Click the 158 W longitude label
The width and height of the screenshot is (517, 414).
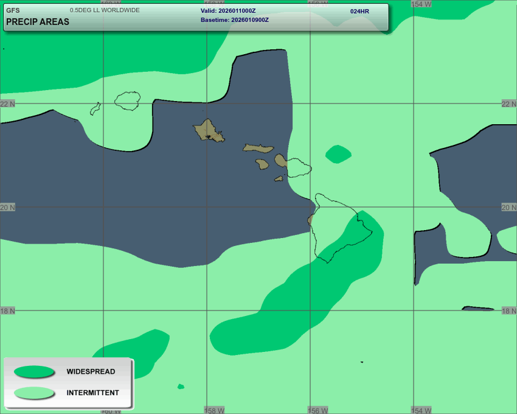pos(214,410)
